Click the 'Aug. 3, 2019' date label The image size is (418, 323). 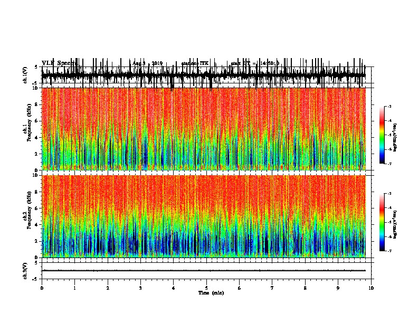point(147,63)
